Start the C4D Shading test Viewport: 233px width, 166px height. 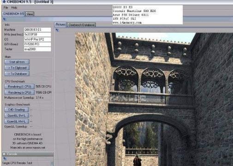17,110
